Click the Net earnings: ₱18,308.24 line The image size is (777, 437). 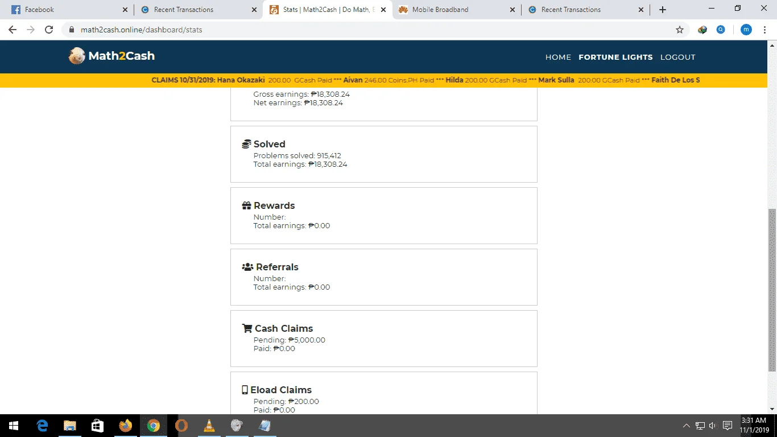pos(298,103)
